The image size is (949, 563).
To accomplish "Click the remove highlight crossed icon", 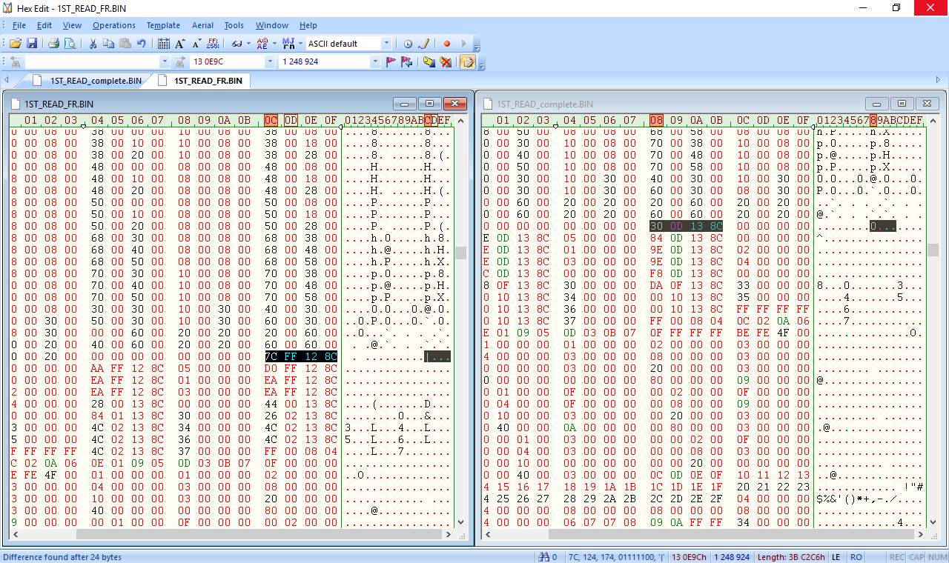I will coord(446,61).
